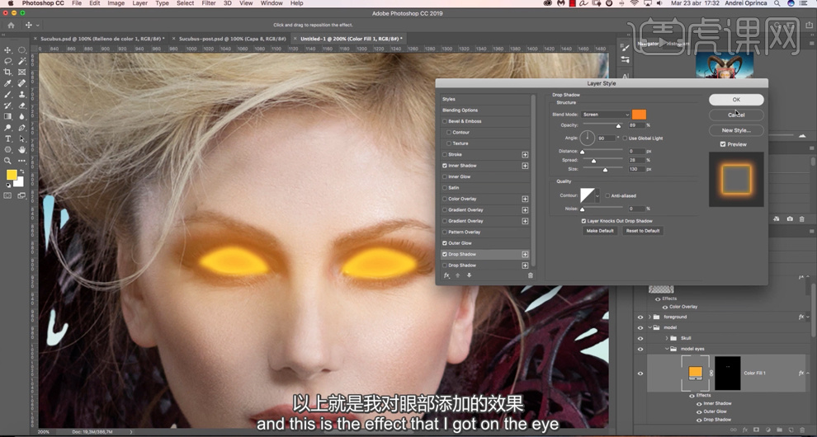Collapse the model eyes group
The height and width of the screenshot is (437, 817).
click(x=667, y=349)
